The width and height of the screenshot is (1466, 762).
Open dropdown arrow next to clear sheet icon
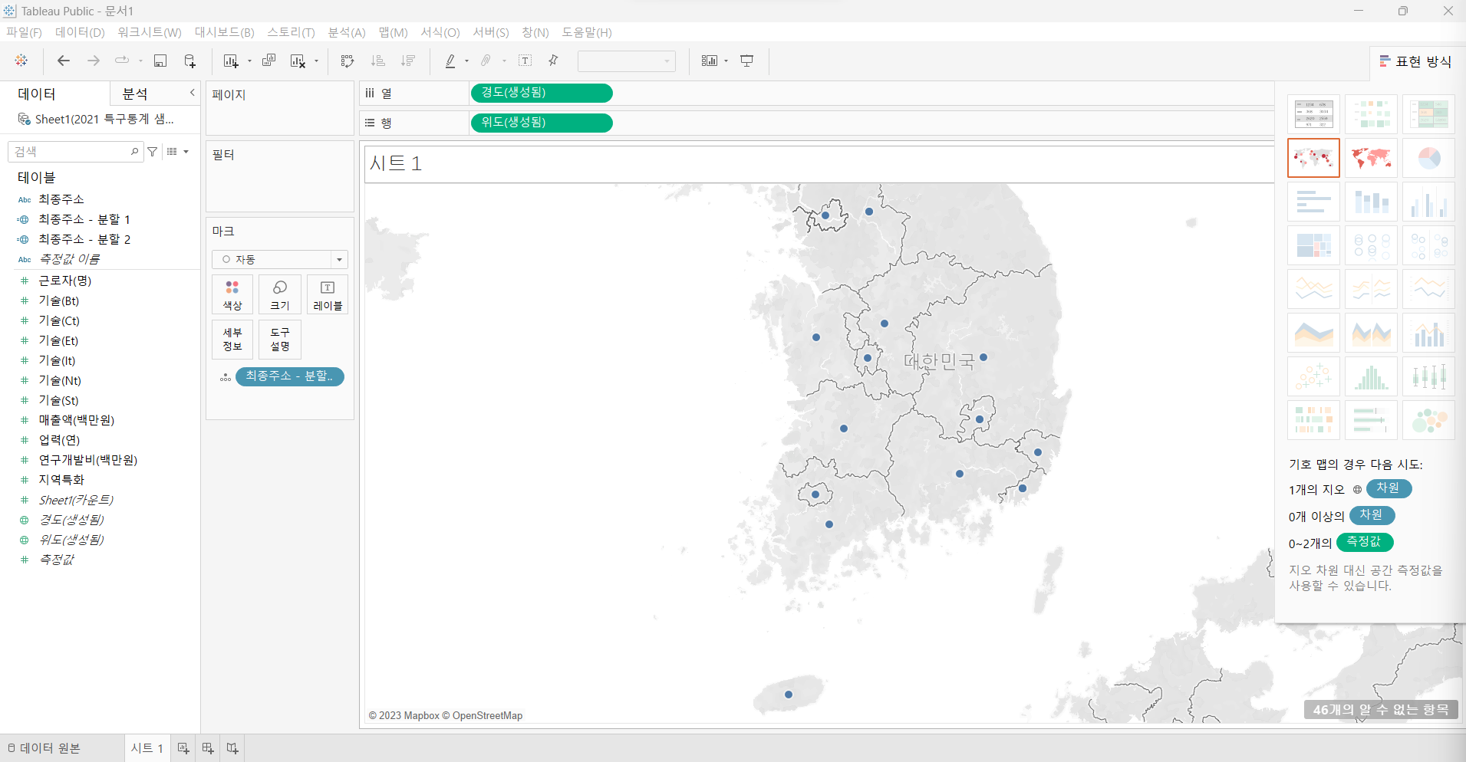tap(316, 61)
